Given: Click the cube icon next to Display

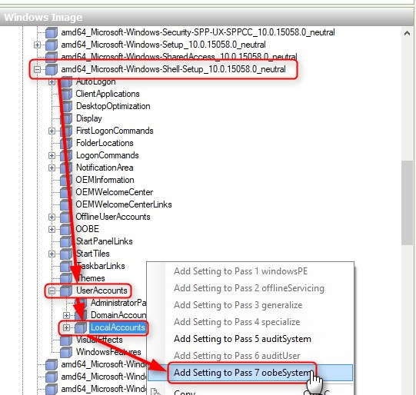Looking at the screenshot, I should [66, 119].
